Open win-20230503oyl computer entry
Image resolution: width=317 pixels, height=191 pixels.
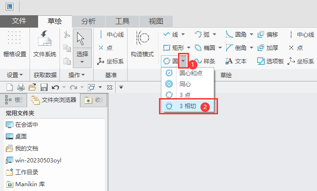34,160
